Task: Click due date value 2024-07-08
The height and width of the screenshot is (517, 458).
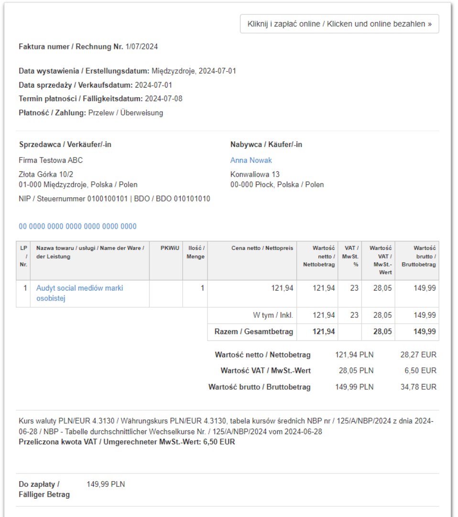Action: 164,99
